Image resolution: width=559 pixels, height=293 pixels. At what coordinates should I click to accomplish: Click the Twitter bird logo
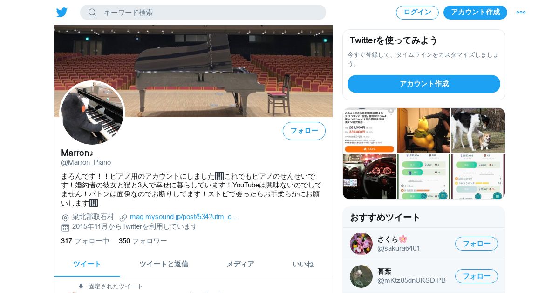(x=62, y=13)
